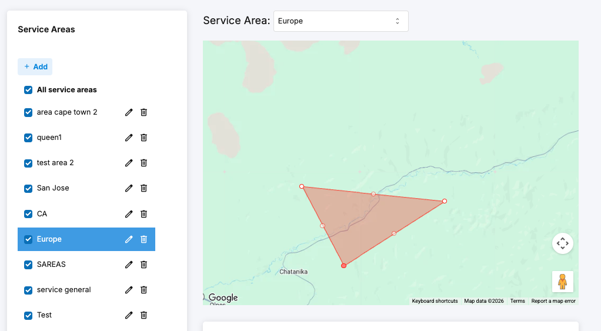Click the Chatanika place label on map
601x331 pixels.
293,272
